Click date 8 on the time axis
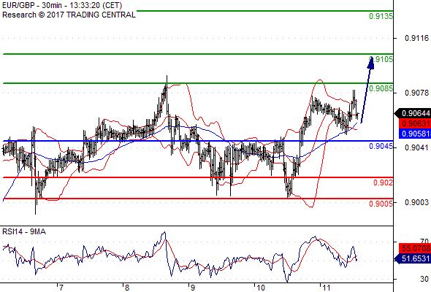431x292 pixels. coord(126,288)
